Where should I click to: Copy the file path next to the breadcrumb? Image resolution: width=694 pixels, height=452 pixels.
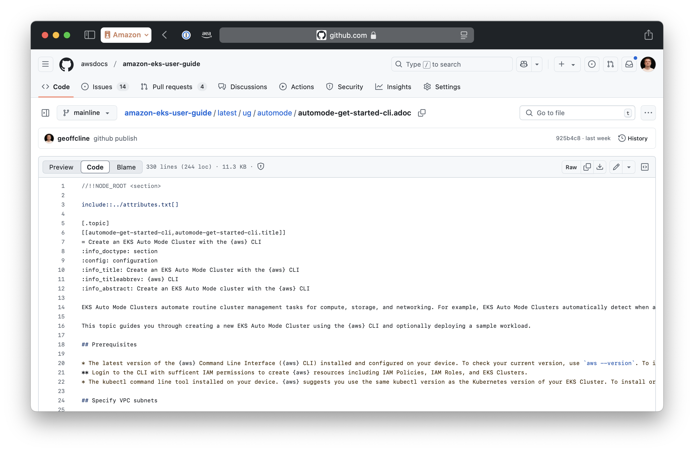(422, 113)
